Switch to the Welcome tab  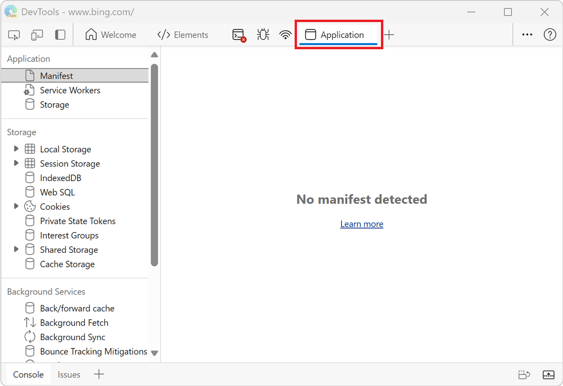click(111, 35)
